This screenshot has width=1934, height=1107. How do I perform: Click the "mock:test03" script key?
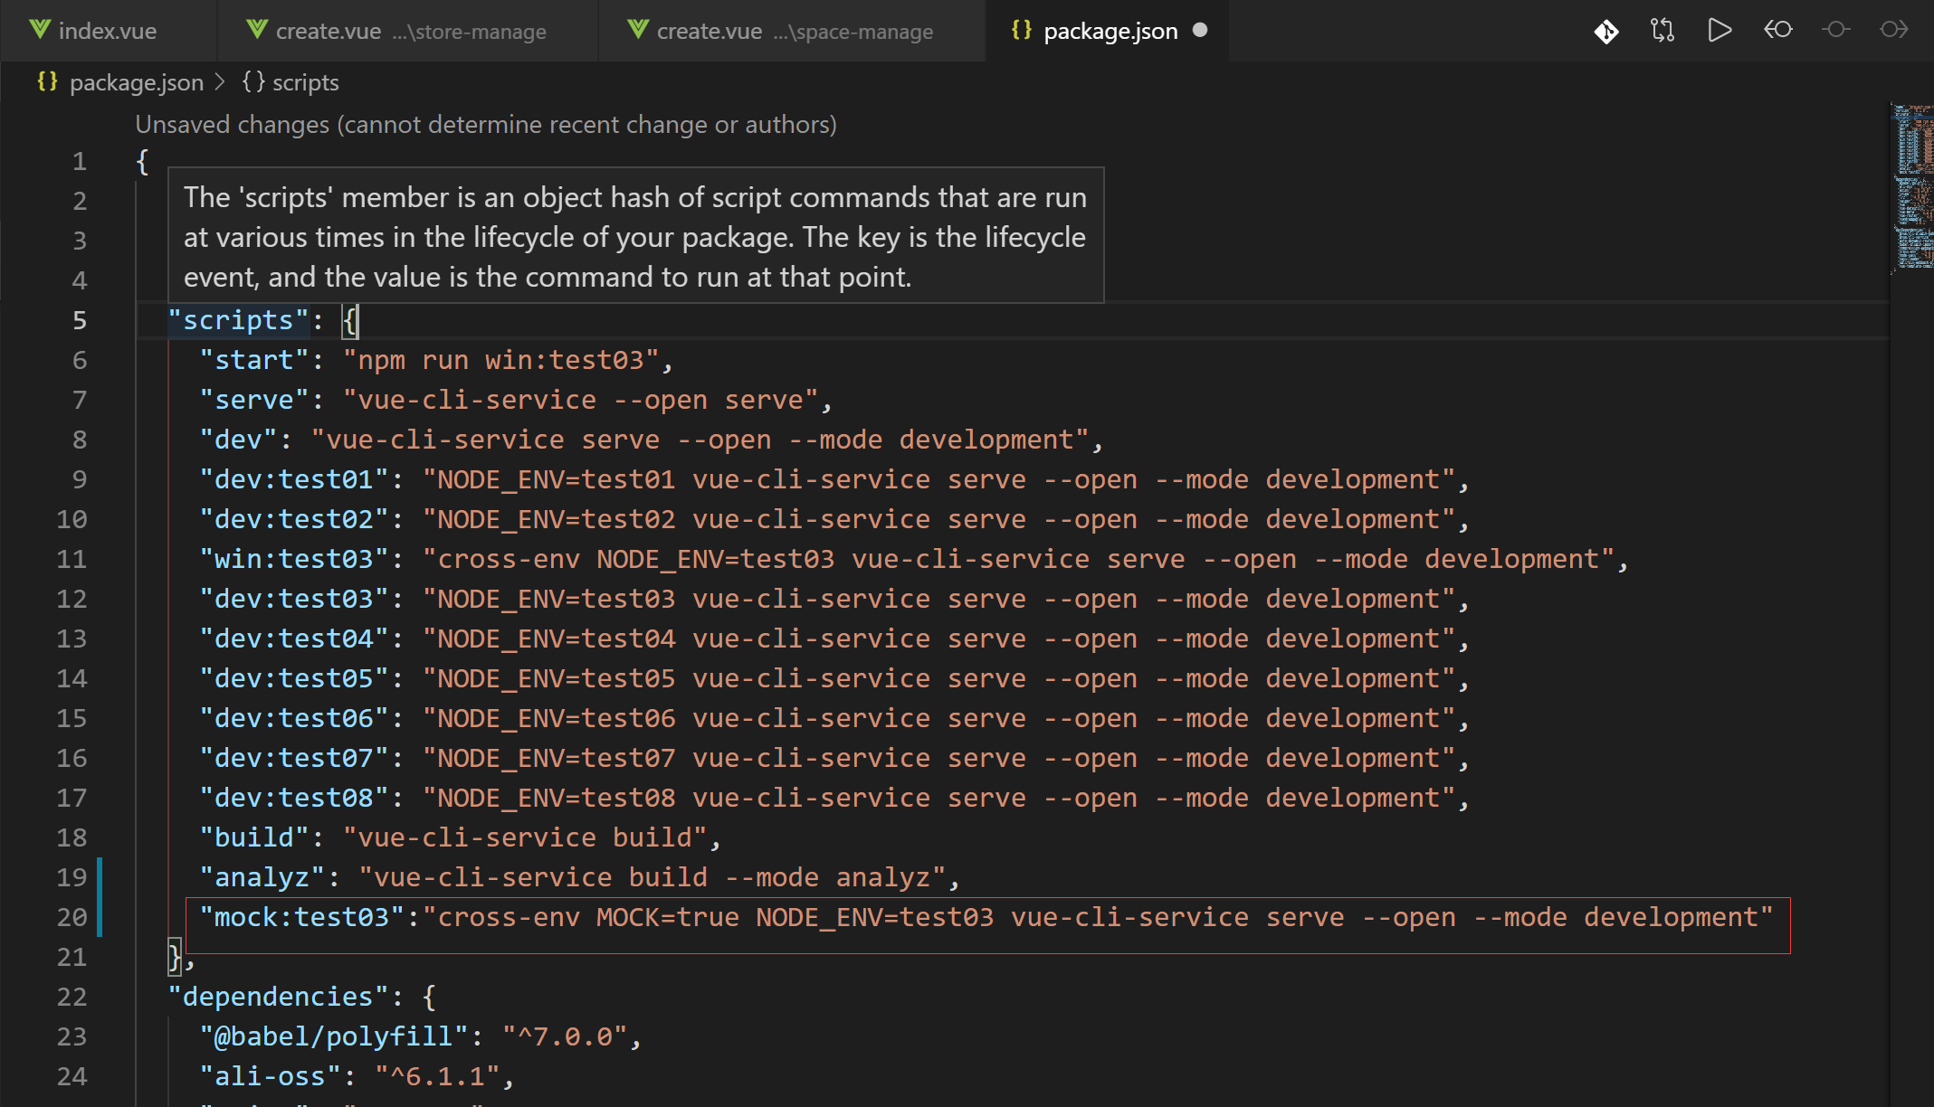pyautogui.click(x=302, y=917)
